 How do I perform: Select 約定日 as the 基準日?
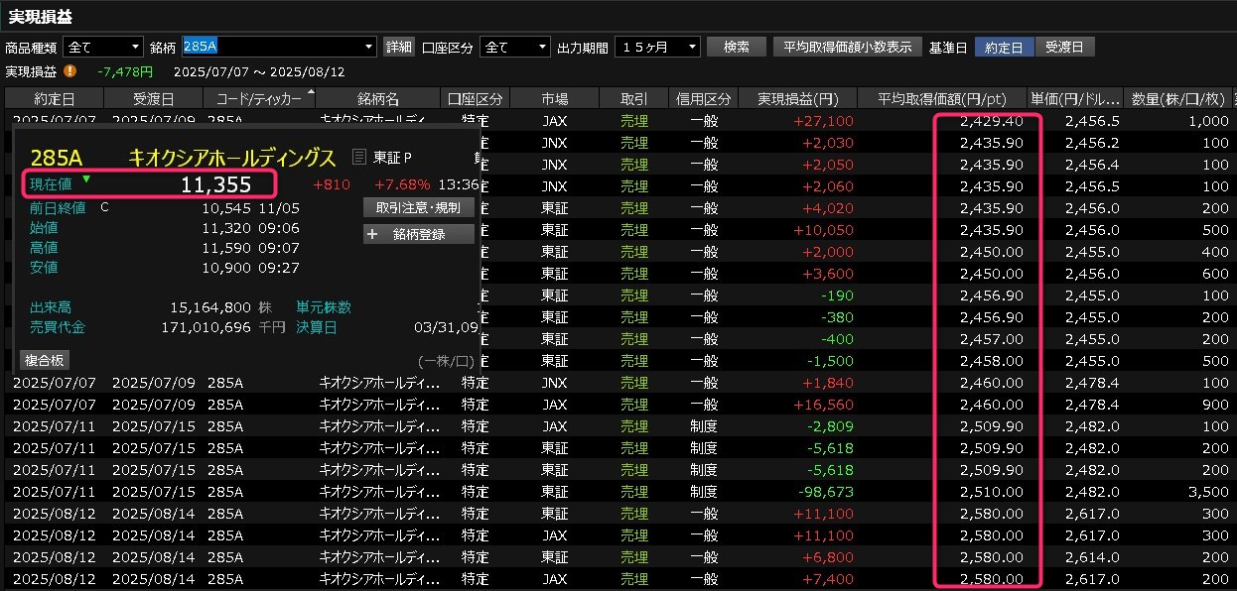pyautogui.click(x=1004, y=47)
